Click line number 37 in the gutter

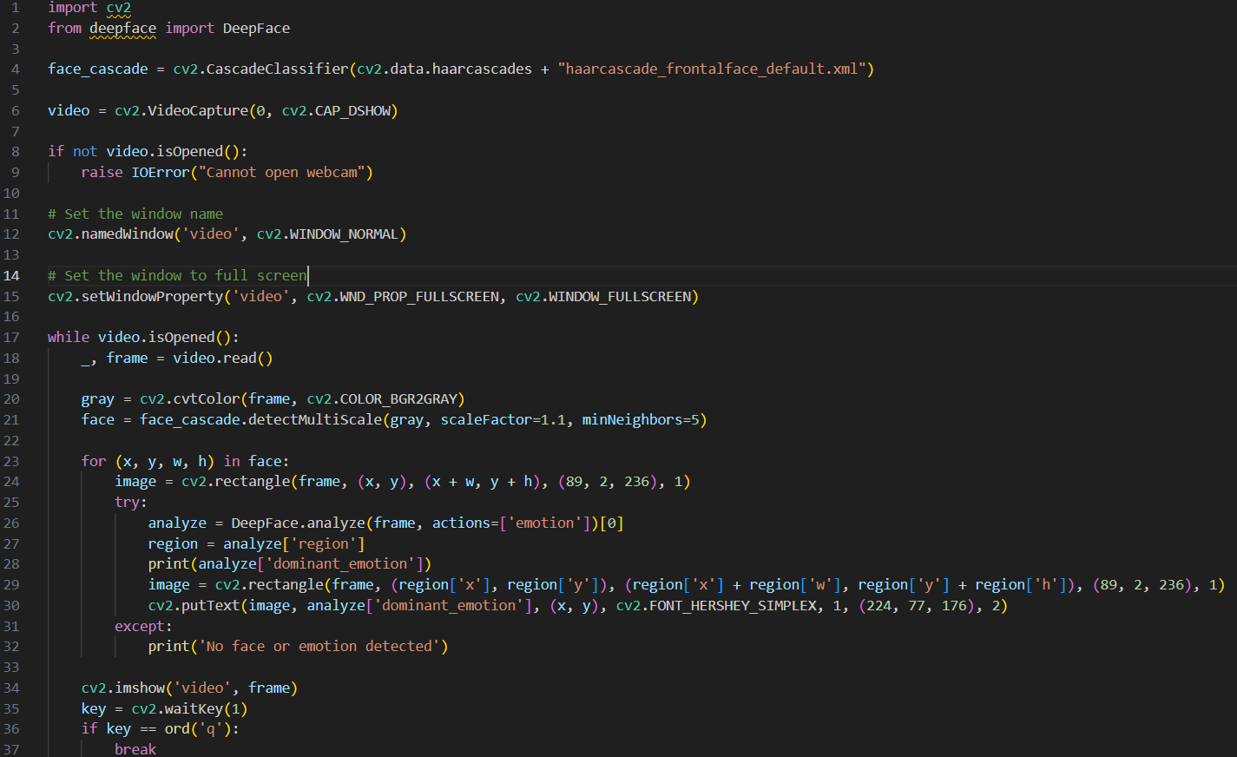[x=11, y=748]
